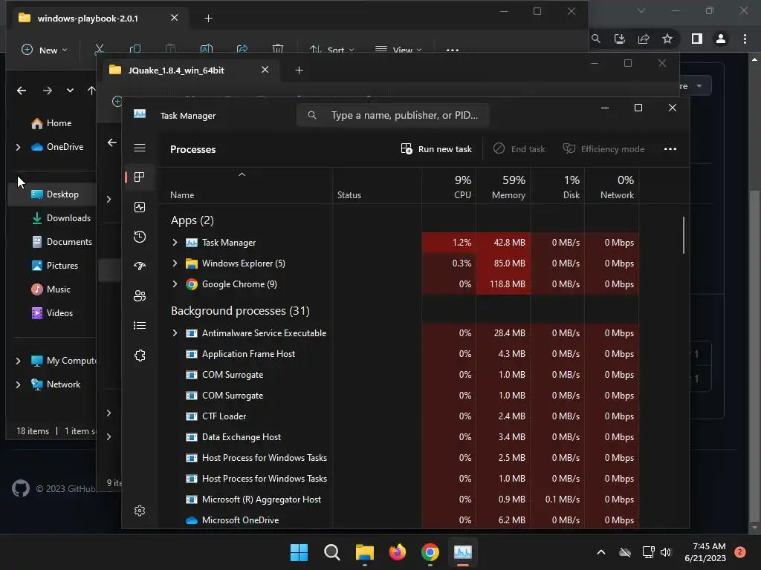Viewport: 761px width, 570px height.
Task: Sort processes by Memory column
Action: click(503, 186)
